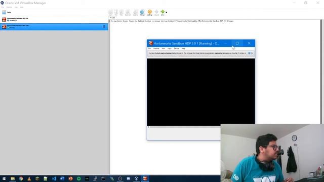The height and width of the screenshot is (182, 324).
Task: Launch Google Chrome from the taskbar
Action: click(x=21, y=178)
